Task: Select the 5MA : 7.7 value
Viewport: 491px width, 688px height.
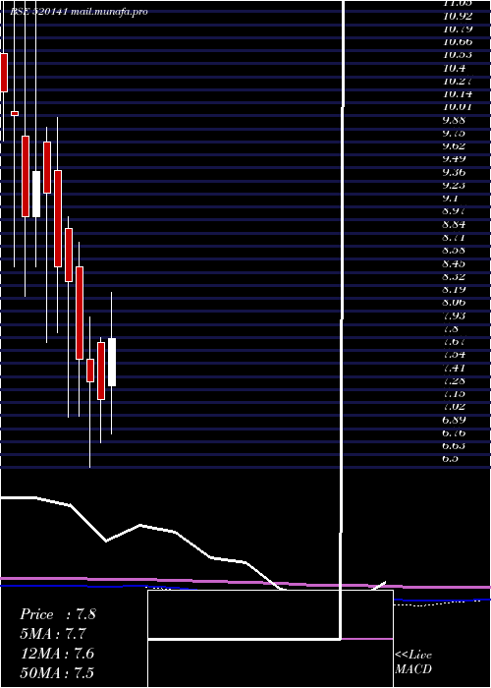Action: [53, 634]
